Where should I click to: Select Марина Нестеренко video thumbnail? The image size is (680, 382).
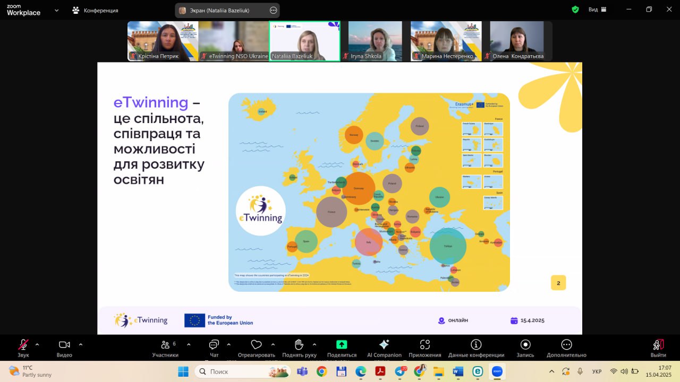(x=446, y=41)
